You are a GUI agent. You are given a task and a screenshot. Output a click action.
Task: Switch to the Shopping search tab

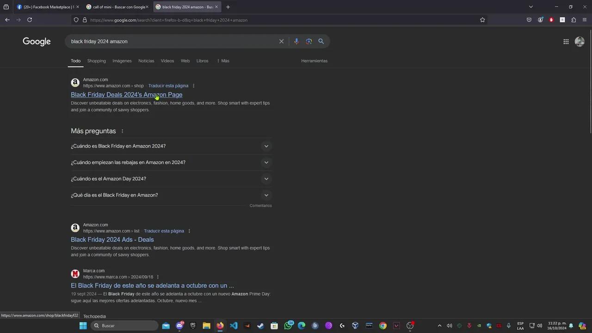point(96,61)
